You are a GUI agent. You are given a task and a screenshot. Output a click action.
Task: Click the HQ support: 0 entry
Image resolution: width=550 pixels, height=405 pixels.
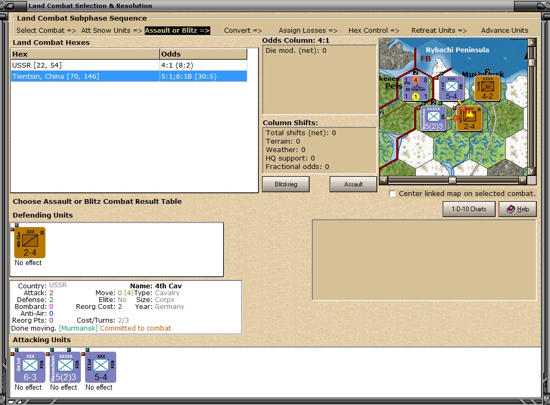pos(290,158)
